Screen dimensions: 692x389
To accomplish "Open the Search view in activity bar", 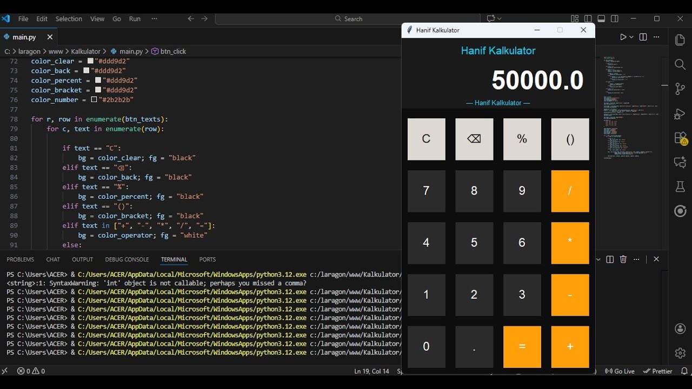I will pyautogui.click(x=680, y=64).
